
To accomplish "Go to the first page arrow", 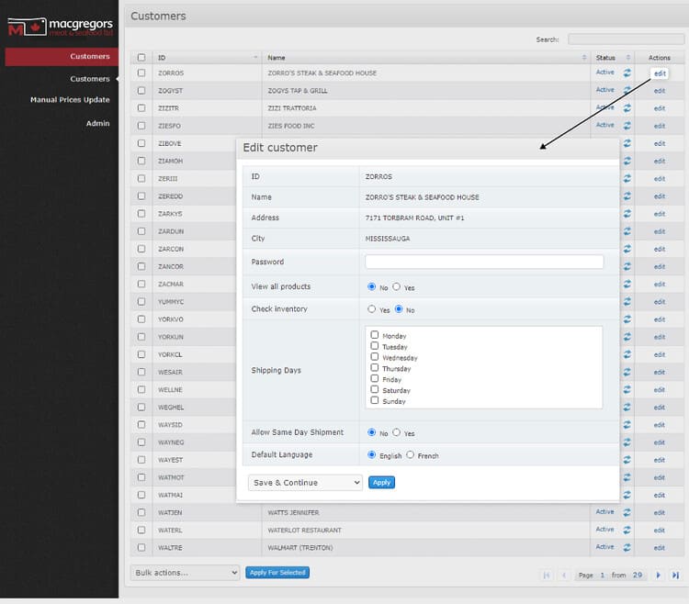I will [547, 575].
